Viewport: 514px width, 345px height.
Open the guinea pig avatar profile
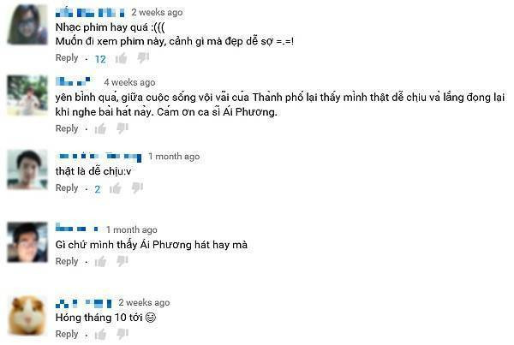27,316
